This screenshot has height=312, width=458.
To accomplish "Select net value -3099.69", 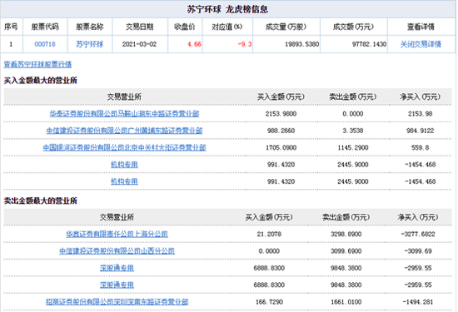I will pos(418,250).
